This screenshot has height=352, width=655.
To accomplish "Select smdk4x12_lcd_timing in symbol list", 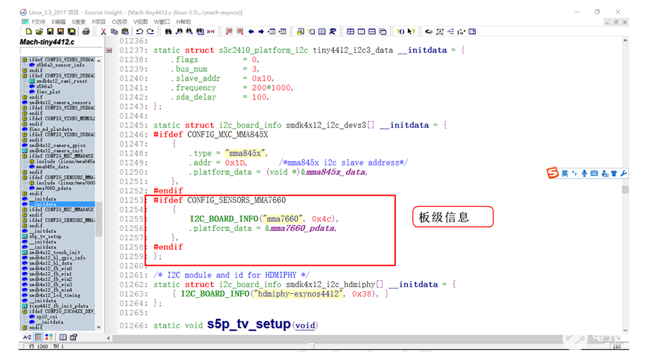I will click(55, 295).
